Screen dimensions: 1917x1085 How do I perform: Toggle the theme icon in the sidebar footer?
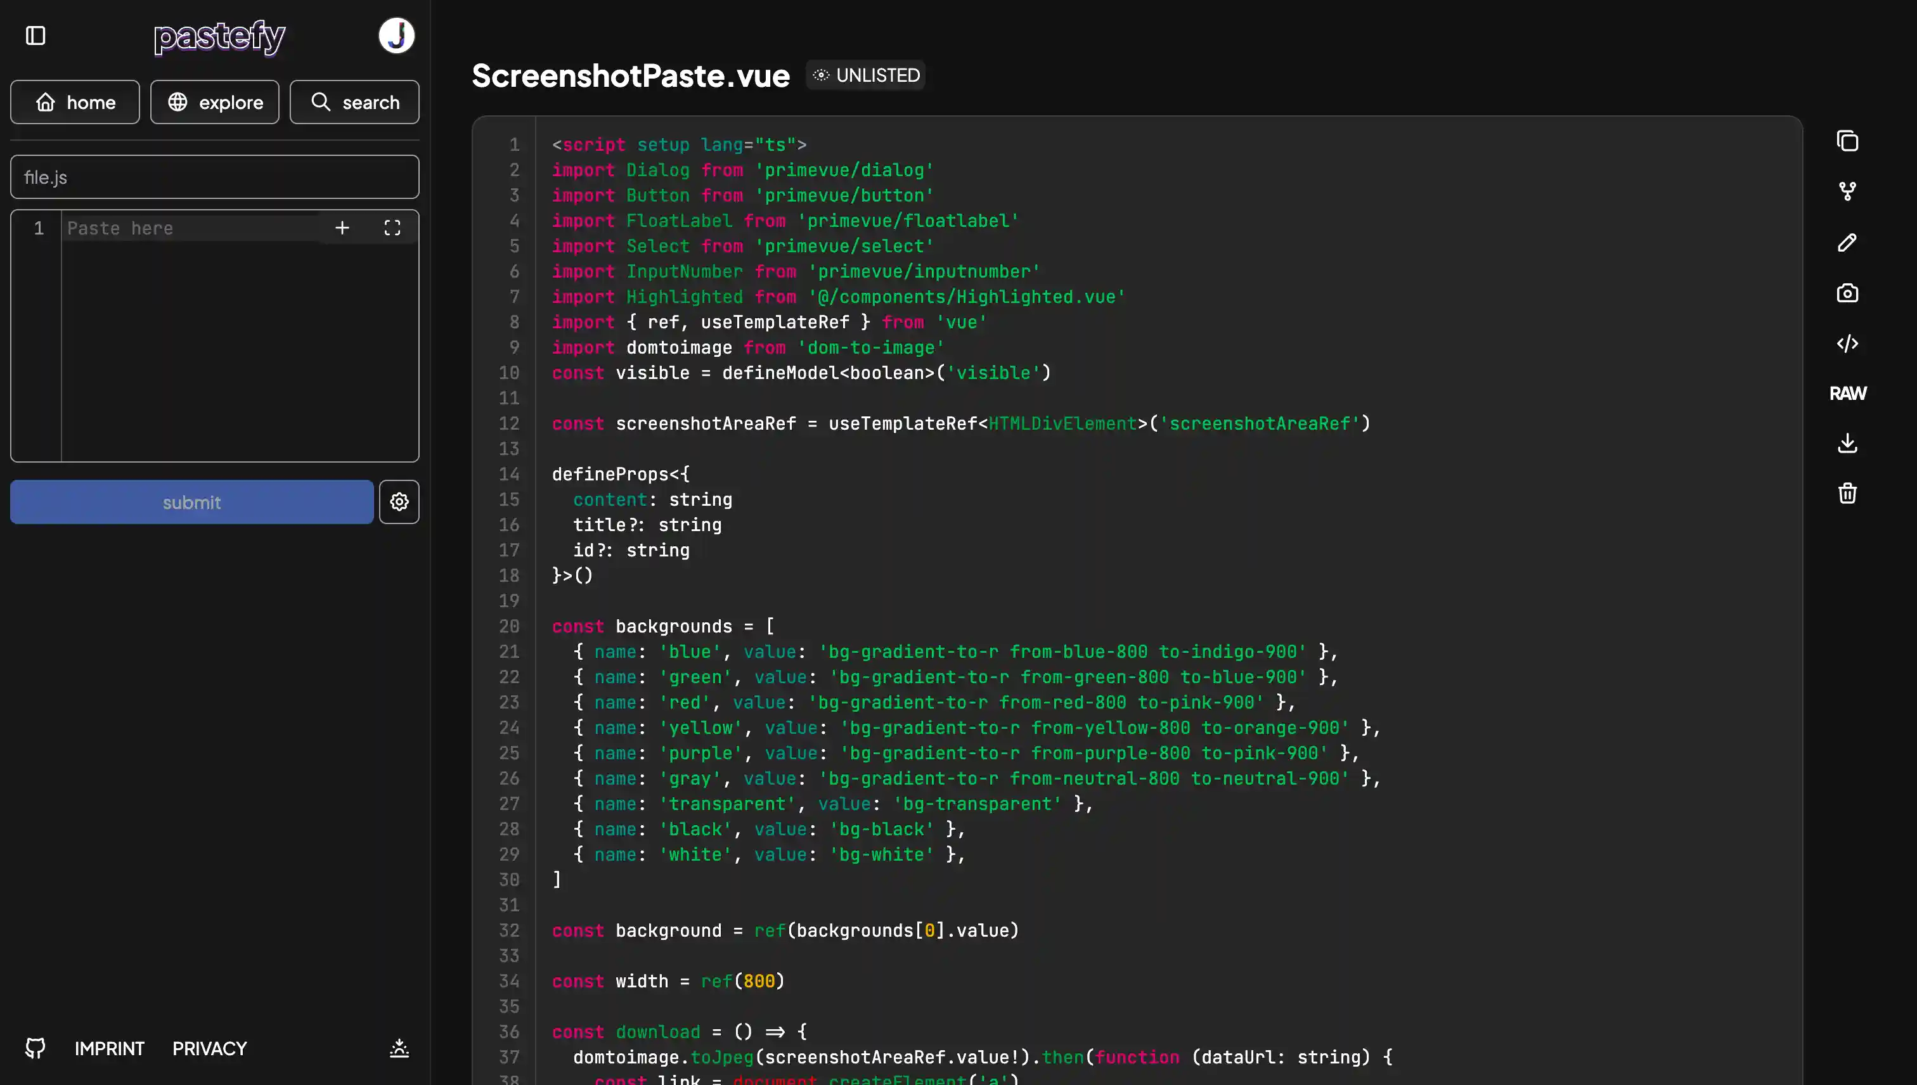coord(399,1048)
